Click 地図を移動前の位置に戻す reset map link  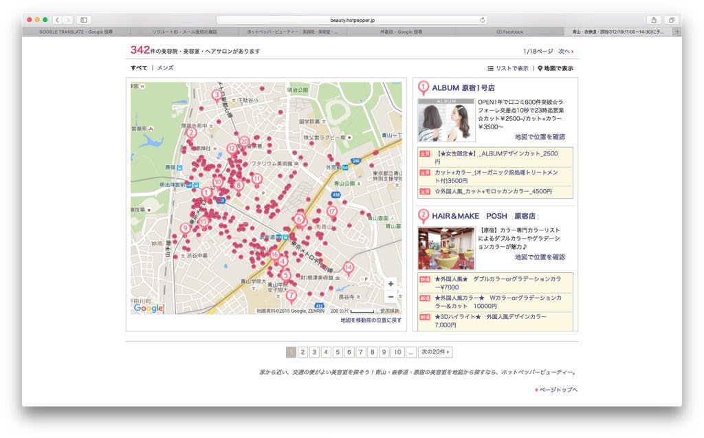(x=371, y=320)
